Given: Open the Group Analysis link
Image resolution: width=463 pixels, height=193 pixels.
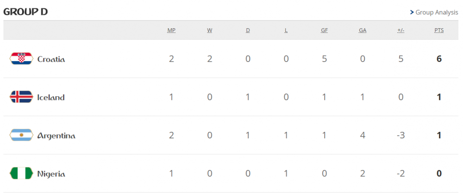Looking at the screenshot, I should point(437,12).
